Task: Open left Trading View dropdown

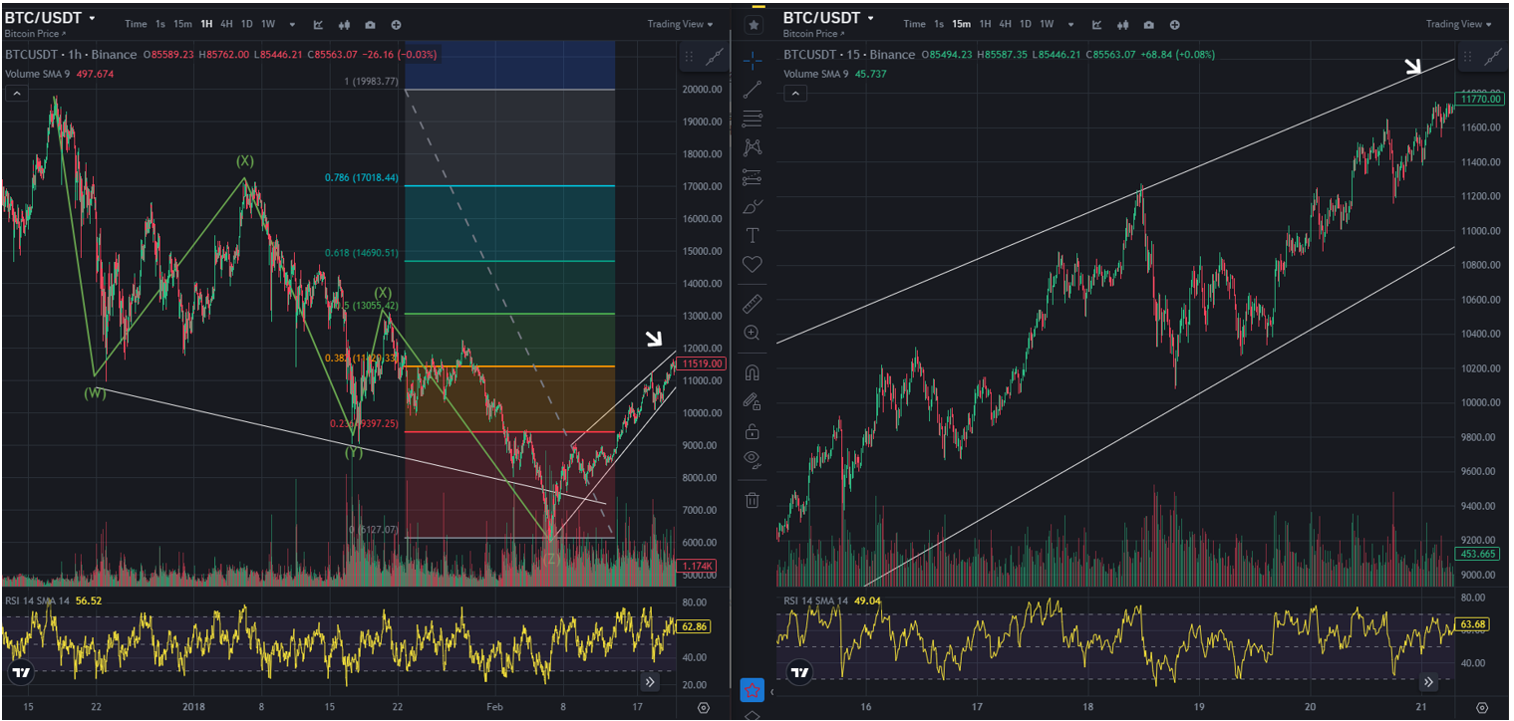Action: 680,24
